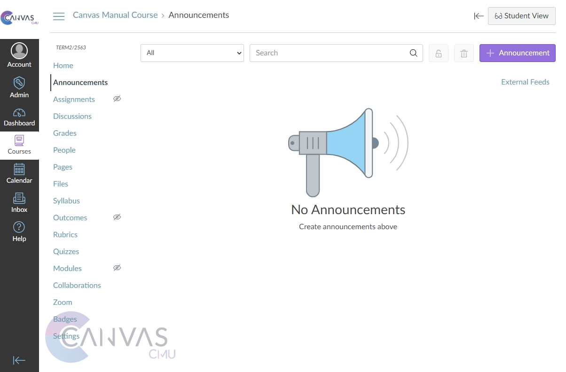Open the All announcements filter dropdown
Image resolution: width=566 pixels, height=372 pixels.
192,53
